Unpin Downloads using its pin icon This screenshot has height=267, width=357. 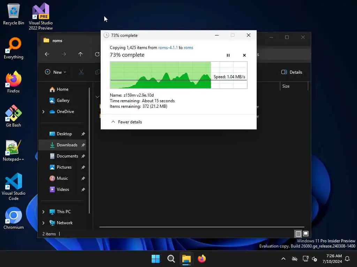tap(83, 145)
